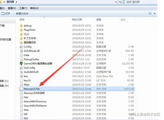This screenshot has width=164, height=120.
Task: Click the file name SearchMirDirectory
Action: pyautogui.click(x=35, y=101)
